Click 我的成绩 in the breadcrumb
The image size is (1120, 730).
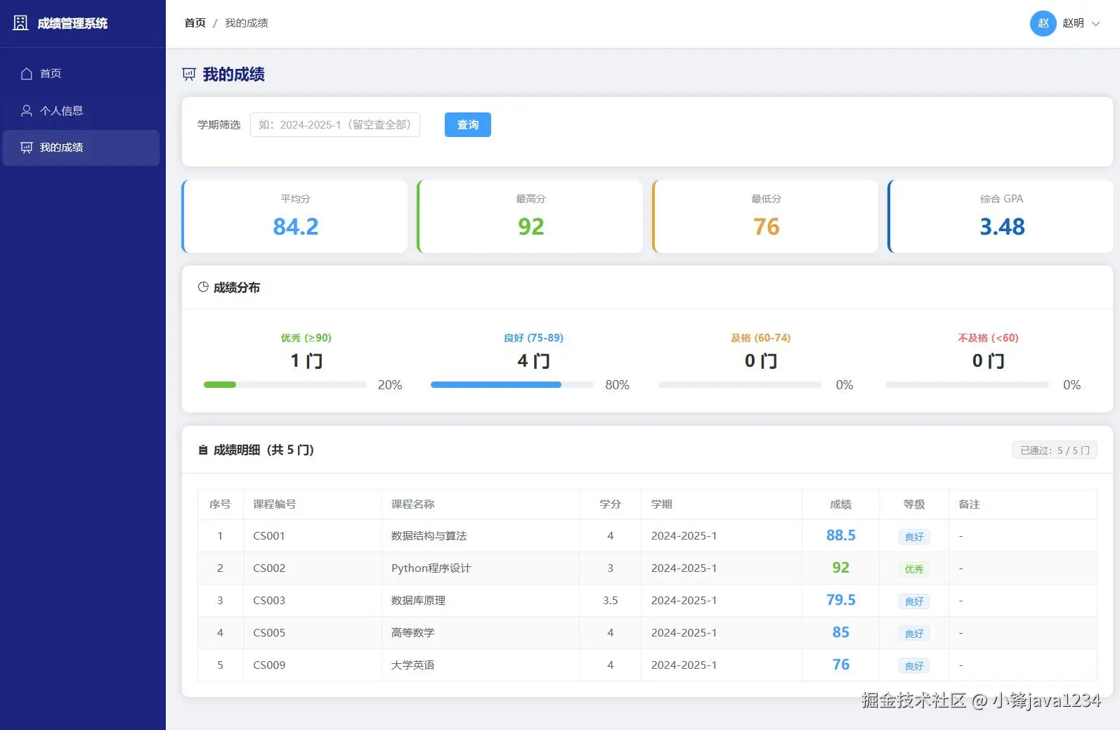tap(247, 23)
